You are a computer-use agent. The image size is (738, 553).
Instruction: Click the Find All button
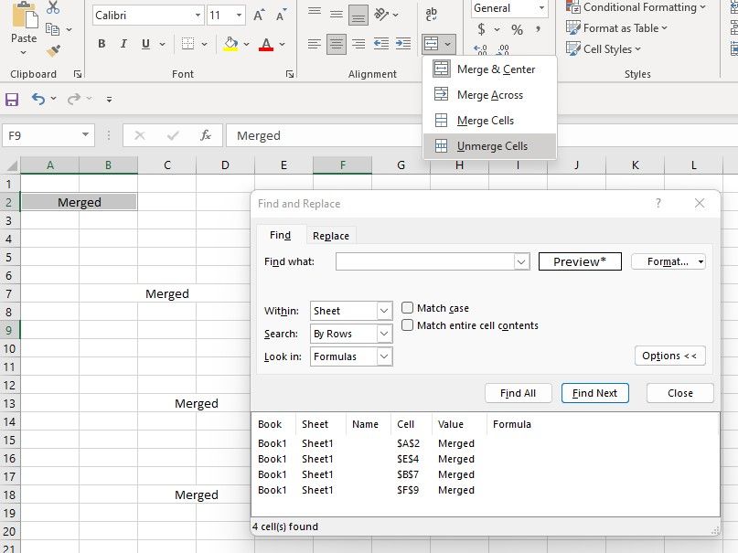518,393
